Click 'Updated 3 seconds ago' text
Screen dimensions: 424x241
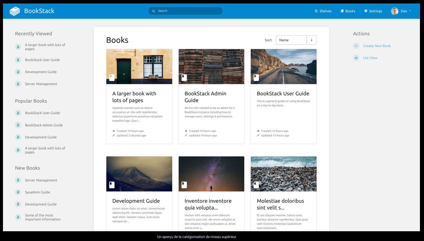pos(131,135)
